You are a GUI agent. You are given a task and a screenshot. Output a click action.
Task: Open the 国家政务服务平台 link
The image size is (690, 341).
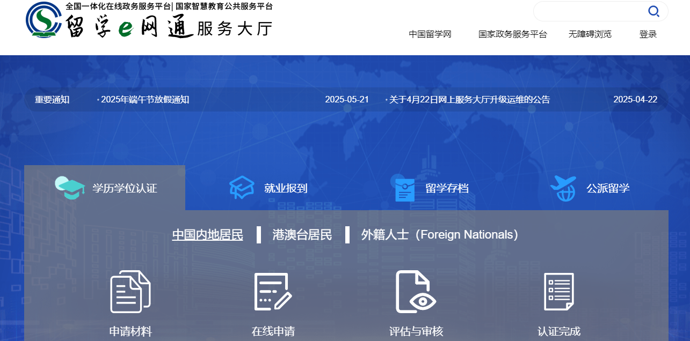(512, 34)
